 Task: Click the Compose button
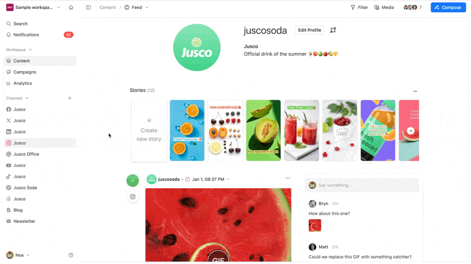tap(448, 8)
